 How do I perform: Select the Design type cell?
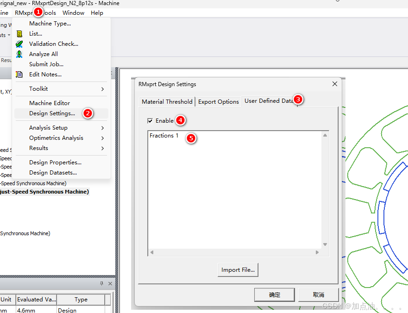tap(81, 310)
